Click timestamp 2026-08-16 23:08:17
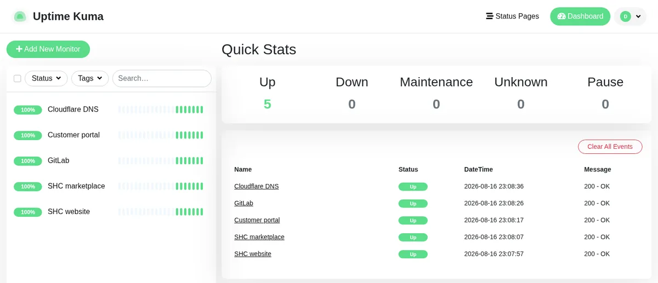Image resolution: width=658 pixels, height=283 pixels. [494, 220]
